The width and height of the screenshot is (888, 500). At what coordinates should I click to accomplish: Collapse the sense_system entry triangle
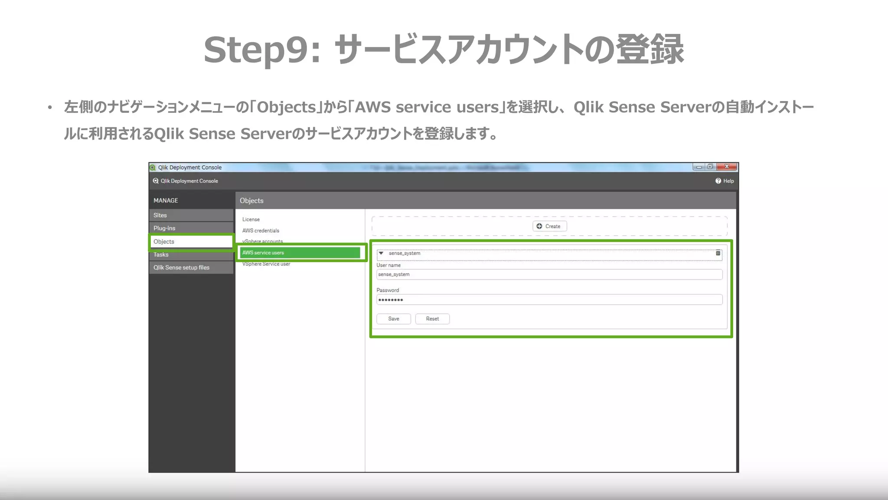(x=381, y=253)
